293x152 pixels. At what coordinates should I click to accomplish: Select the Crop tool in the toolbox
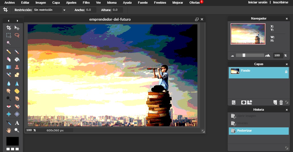point(9,28)
